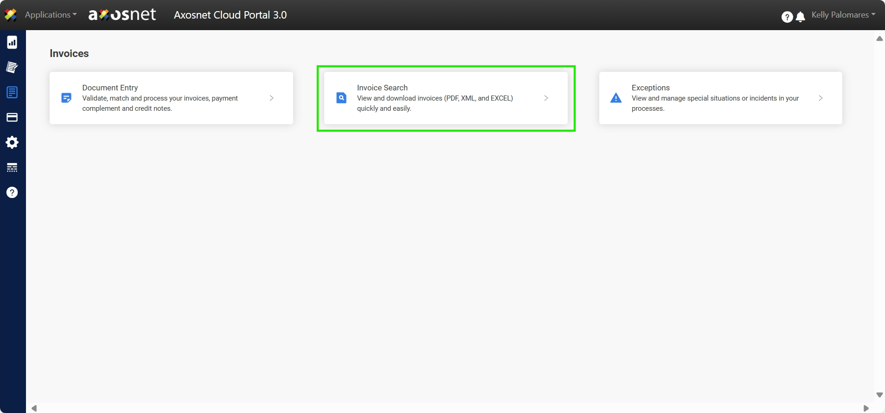Click the Invoice Search chevron arrow
The image size is (885, 413).
(546, 98)
